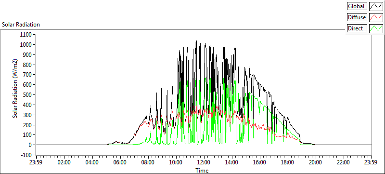Click the 23:59 end time label
Screen dimensions: 385x174
pos(371,162)
